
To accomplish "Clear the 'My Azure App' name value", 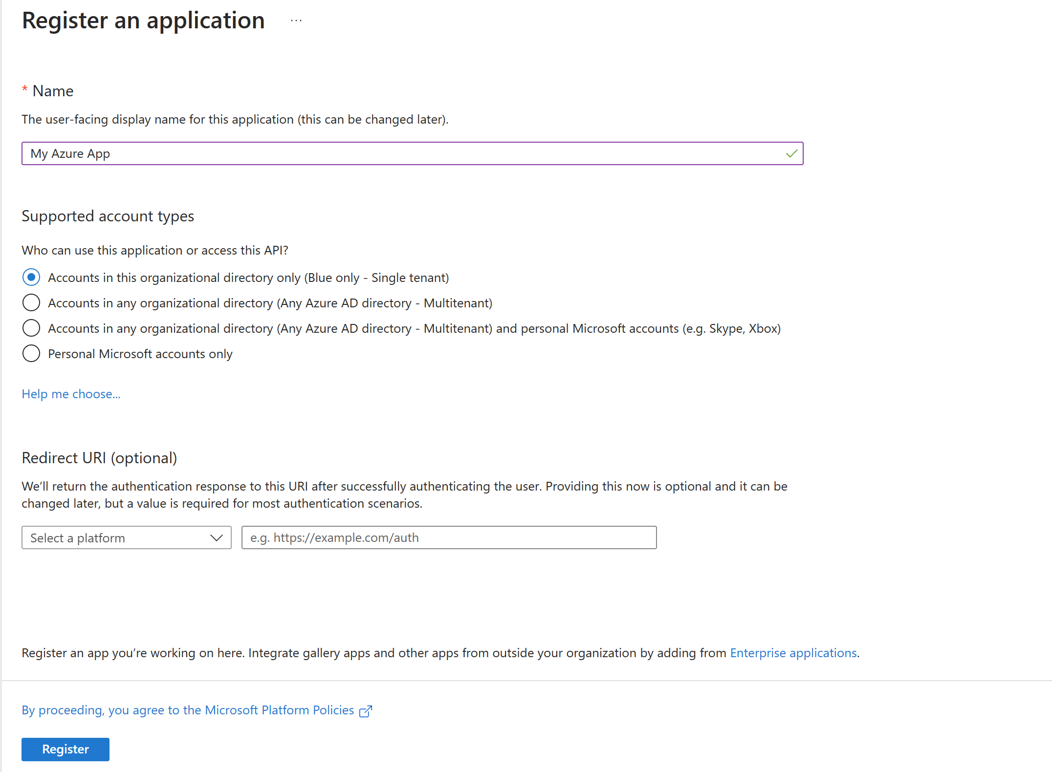I will click(70, 153).
